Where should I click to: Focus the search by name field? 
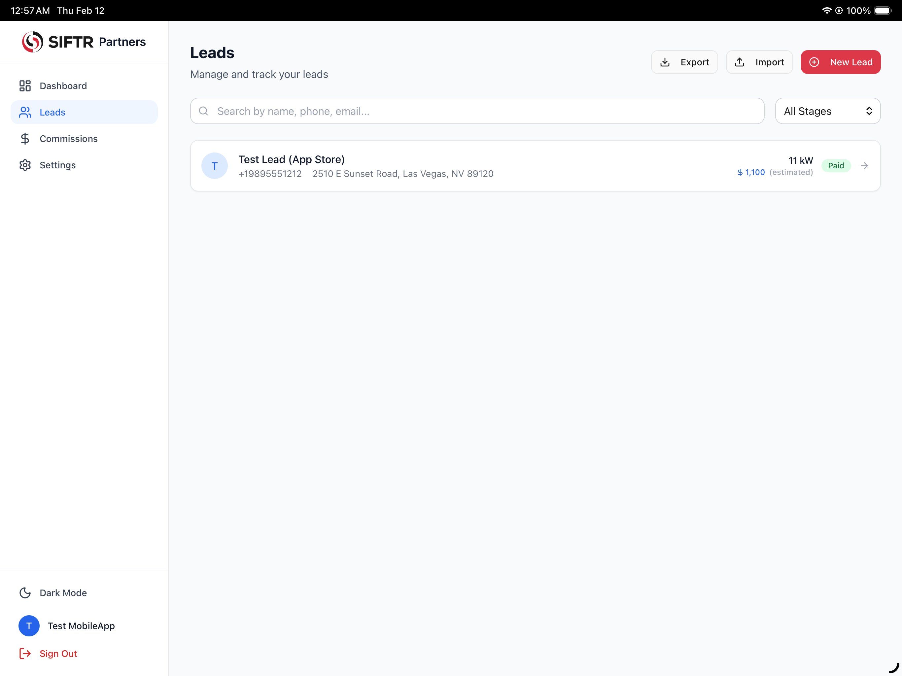click(x=477, y=111)
